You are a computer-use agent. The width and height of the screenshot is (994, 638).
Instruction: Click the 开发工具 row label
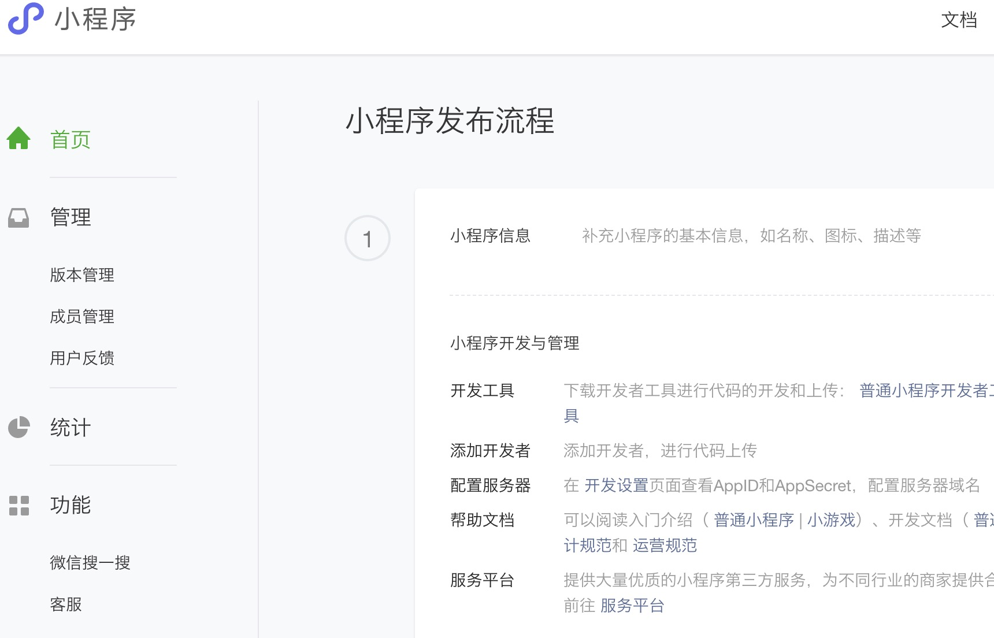click(x=482, y=391)
